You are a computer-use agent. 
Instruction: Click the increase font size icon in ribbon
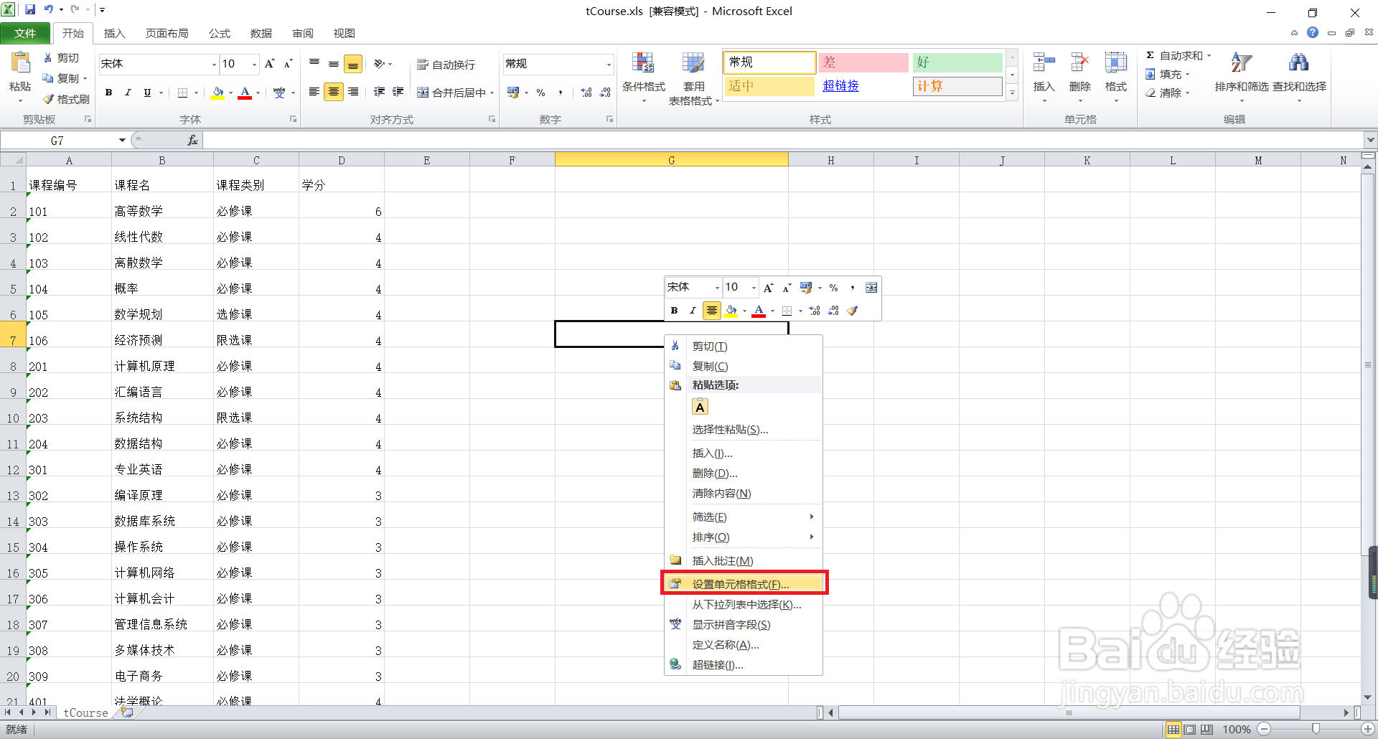coord(269,64)
